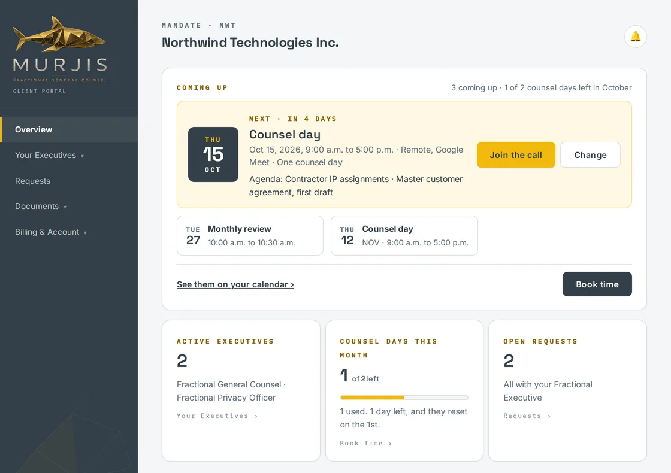Select the Northwind Technologies Inc. heading
Viewport: 671px width, 473px height.
tap(250, 43)
